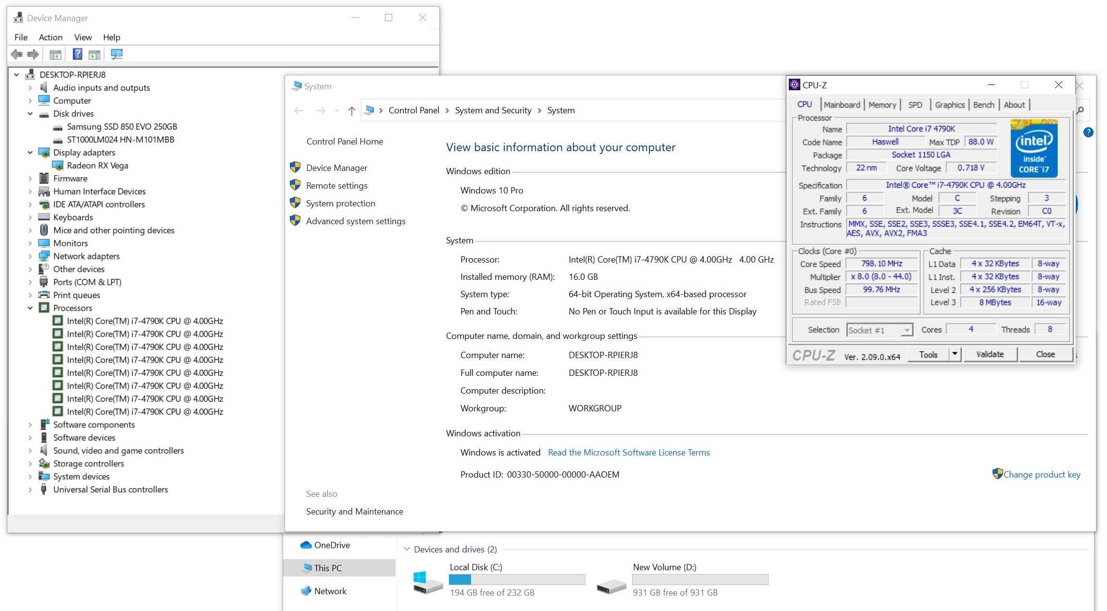This screenshot has width=1107, height=611.
Task: Switch to the Graphics tab in CPU-Z
Action: pos(949,105)
